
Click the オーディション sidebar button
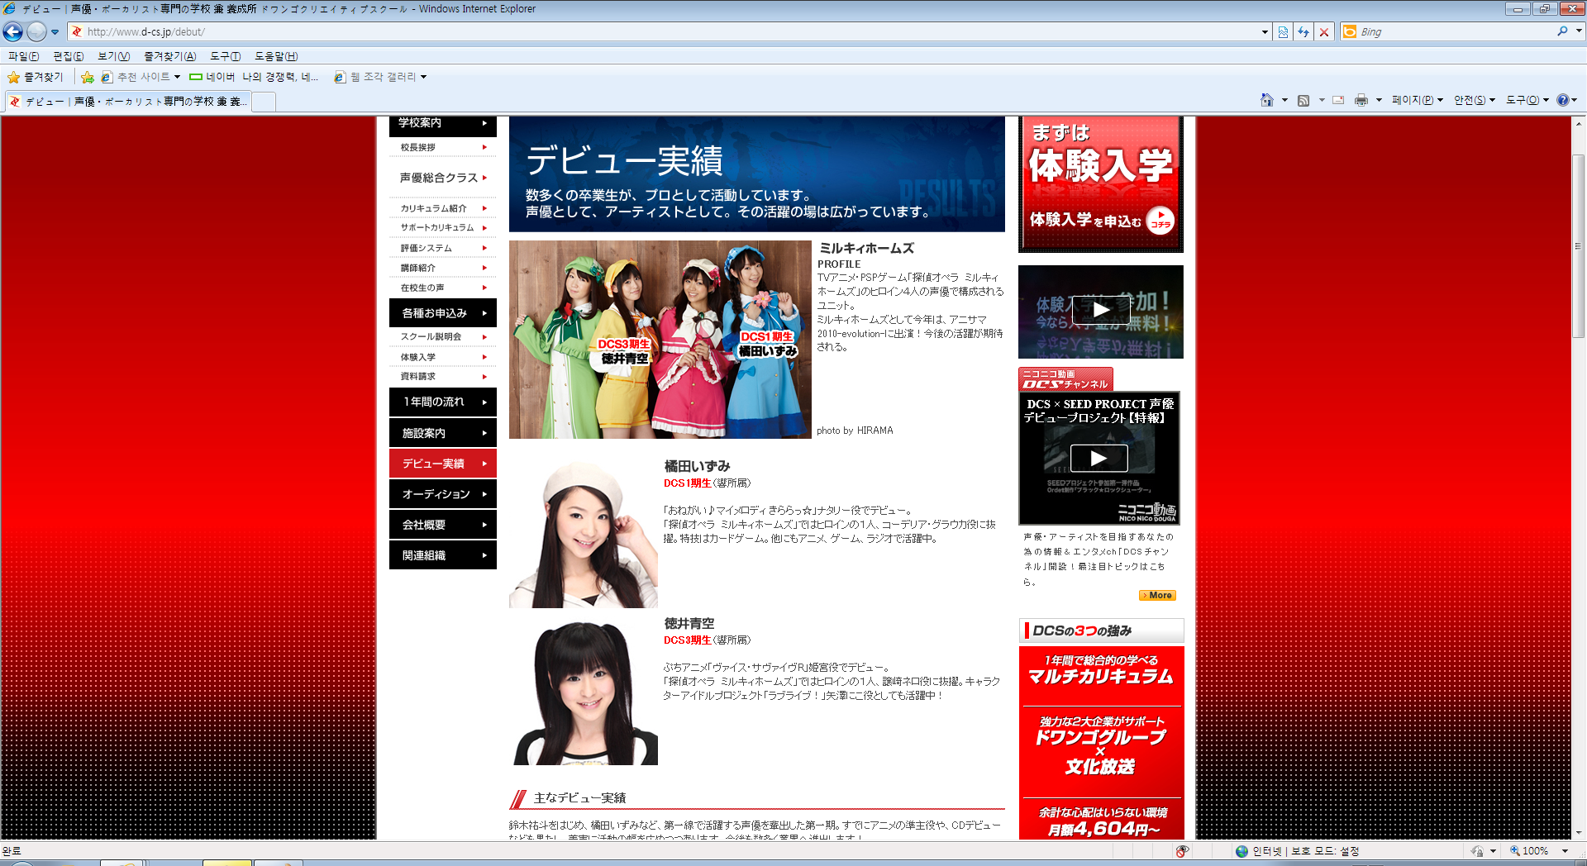pyautogui.click(x=442, y=494)
